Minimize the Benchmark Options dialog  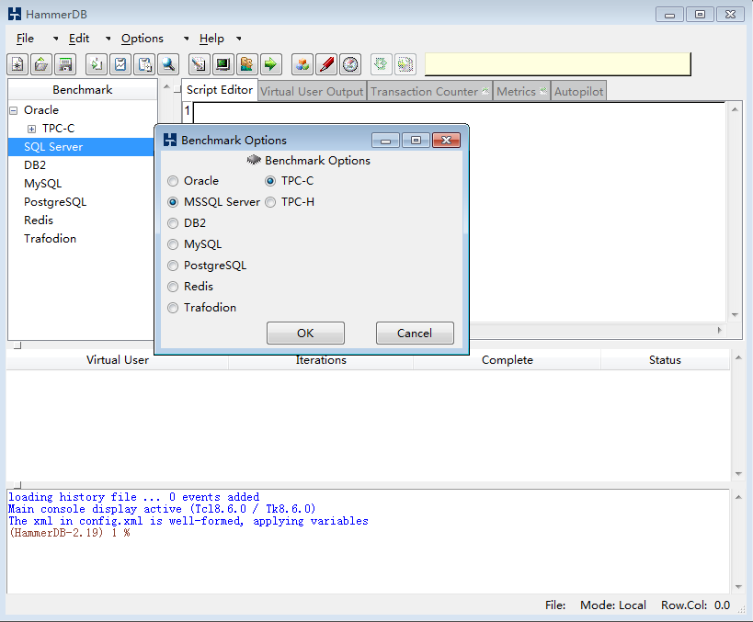(x=385, y=141)
